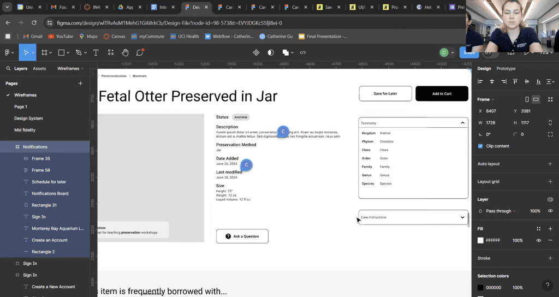Open the Gmail bookmark
This screenshot has width=559, height=297.
(32, 37)
